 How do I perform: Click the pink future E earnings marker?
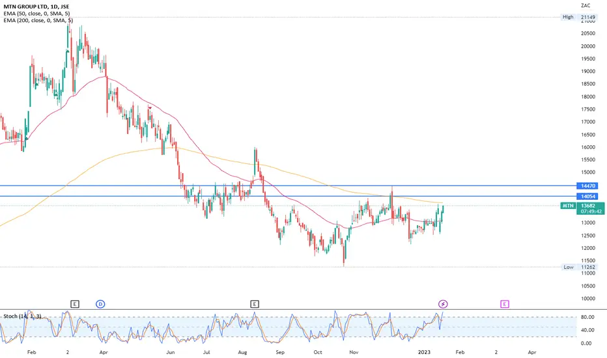coord(504,304)
